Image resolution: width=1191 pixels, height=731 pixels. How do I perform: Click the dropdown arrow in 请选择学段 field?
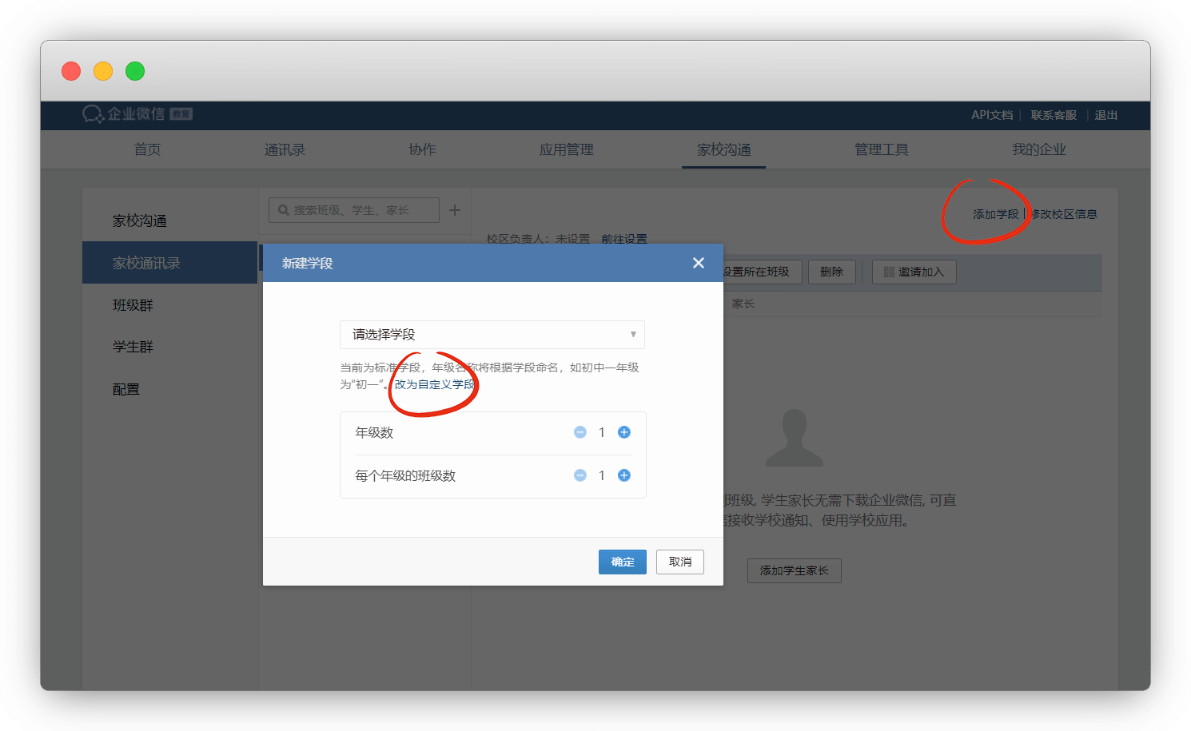[633, 335]
